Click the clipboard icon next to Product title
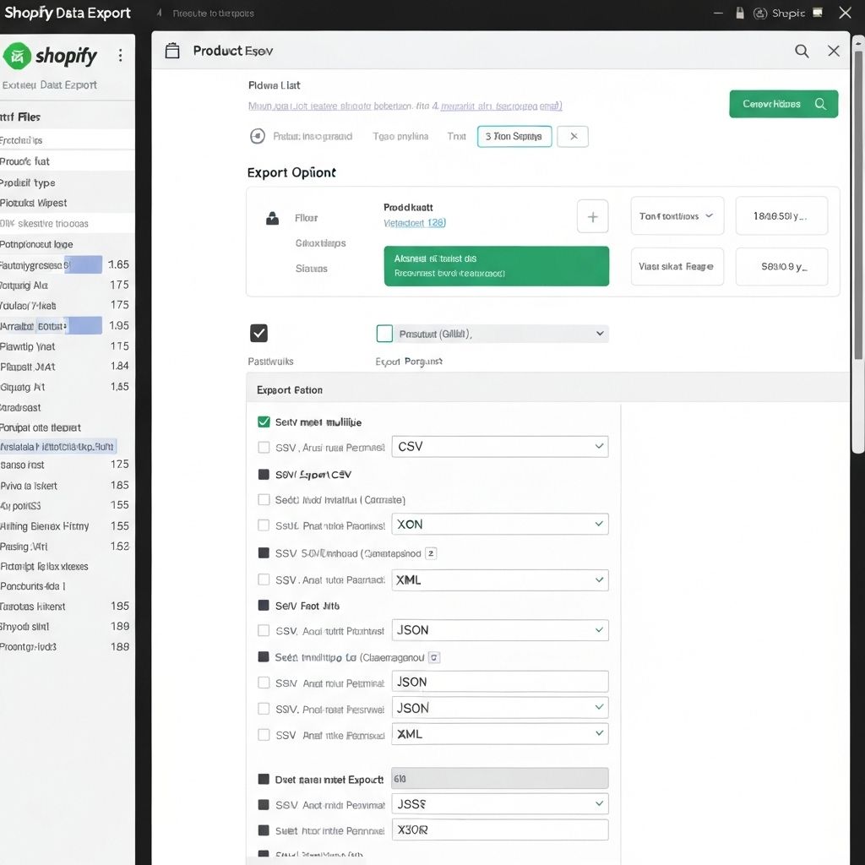The width and height of the screenshot is (865, 865). click(172, 51)
